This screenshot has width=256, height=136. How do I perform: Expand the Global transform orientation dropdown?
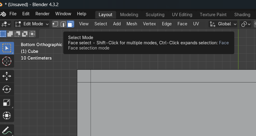click(223, 24)
